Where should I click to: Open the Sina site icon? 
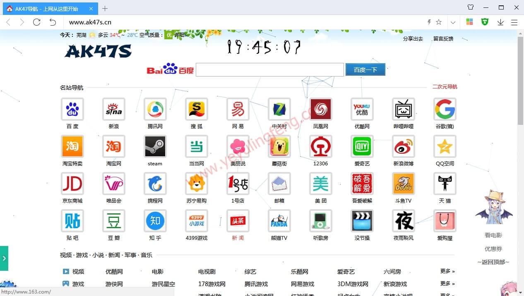click(x=114, y=109)
